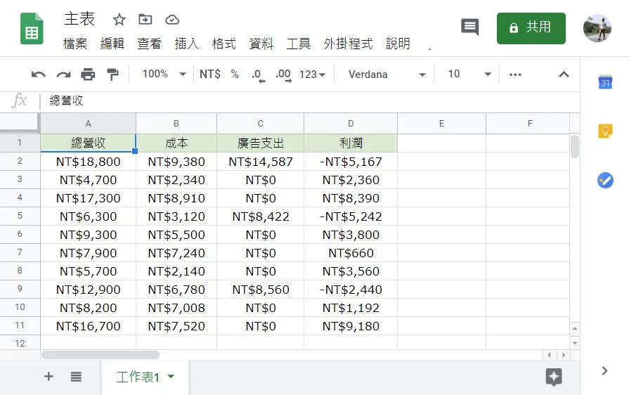Select the select-all corner box
This screenshot has height=395, width=629.
point(19,123)
